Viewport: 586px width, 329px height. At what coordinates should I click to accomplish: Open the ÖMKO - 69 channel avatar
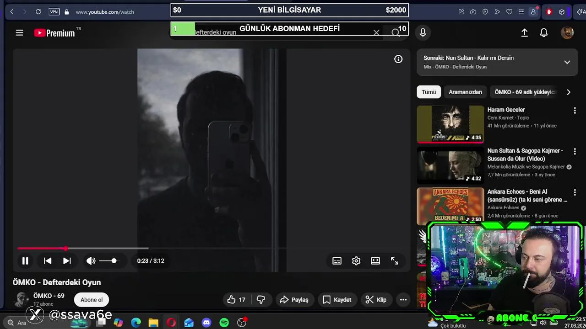(x=21, y=300)
